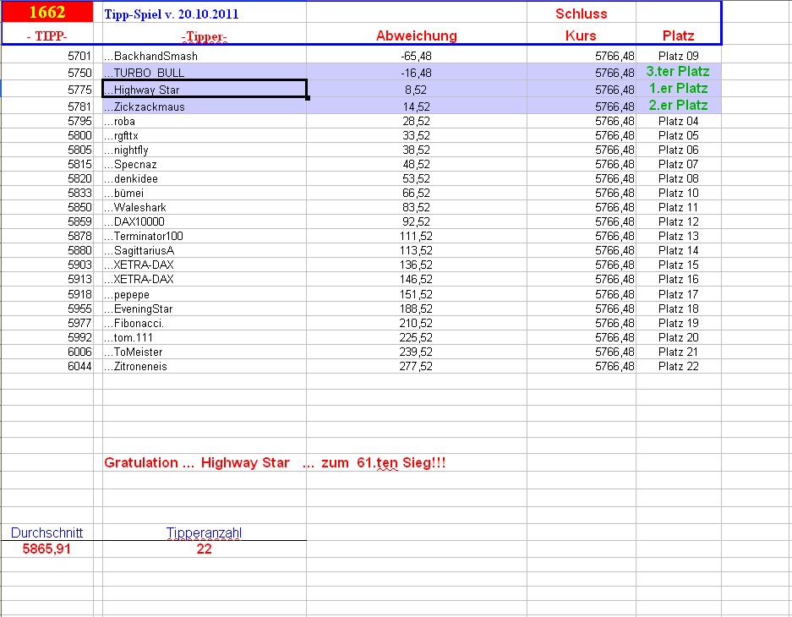Select the deviation cell 8,52
This screenshot has width=792, height=617.
click(x=416, y=90)
